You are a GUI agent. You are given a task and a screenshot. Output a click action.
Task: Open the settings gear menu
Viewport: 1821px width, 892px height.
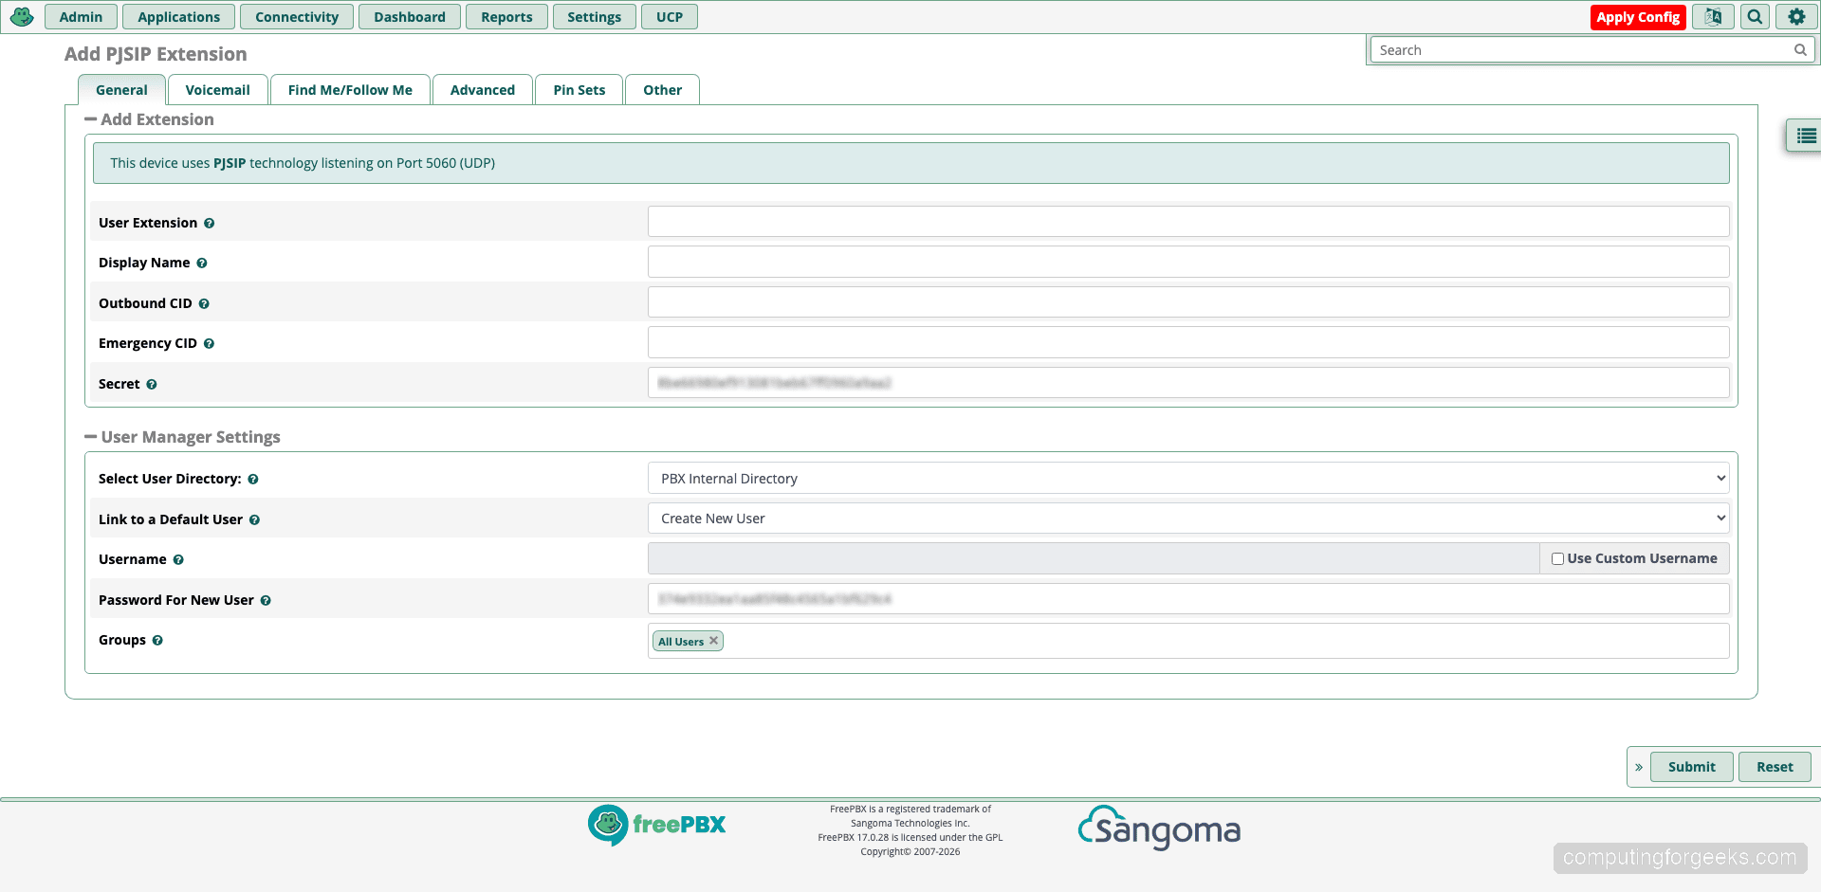[1796, 16]
